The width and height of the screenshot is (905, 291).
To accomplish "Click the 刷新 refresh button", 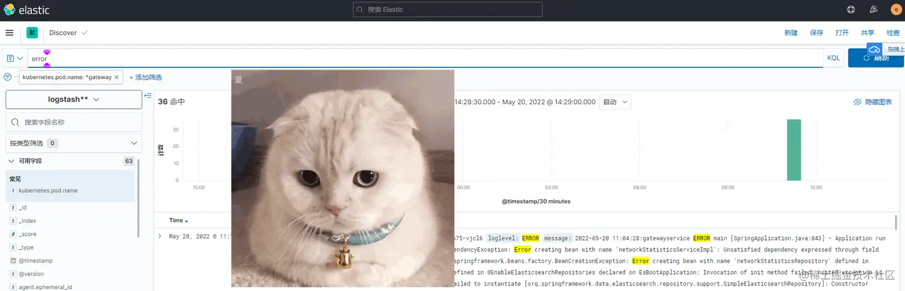I will coord(875,58).
